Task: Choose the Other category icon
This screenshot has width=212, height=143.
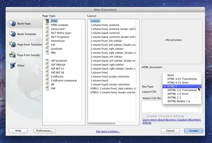Action: point(13,65)
